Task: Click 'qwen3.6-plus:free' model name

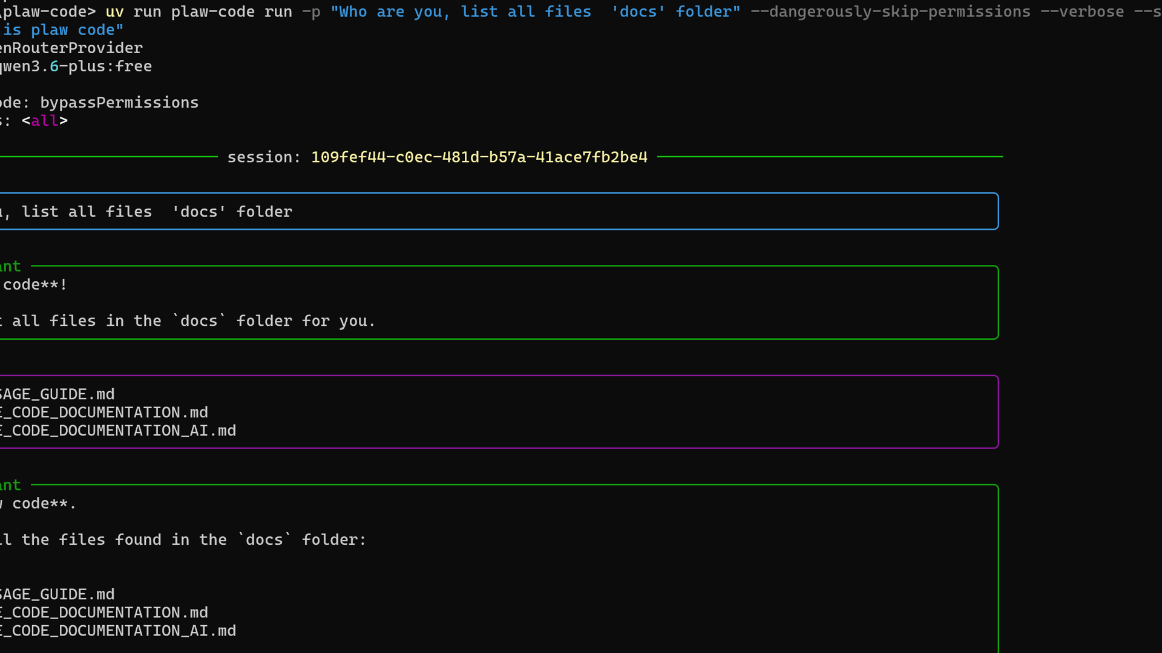Action: (76, 67)
